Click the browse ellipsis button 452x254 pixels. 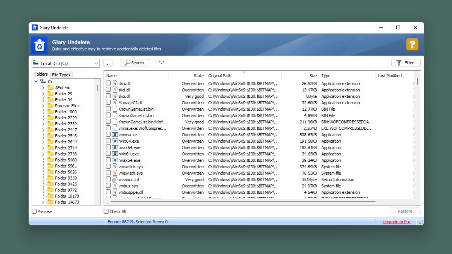(x=108, y=63)
